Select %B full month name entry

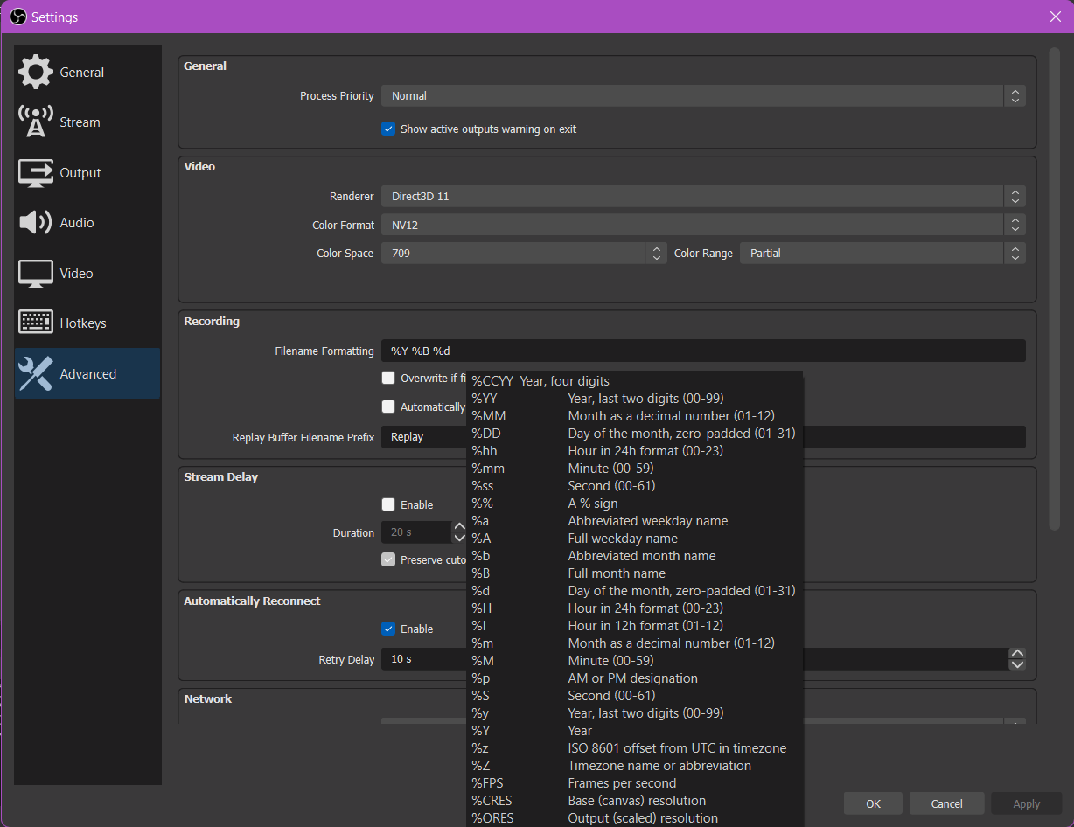[635, 573]
